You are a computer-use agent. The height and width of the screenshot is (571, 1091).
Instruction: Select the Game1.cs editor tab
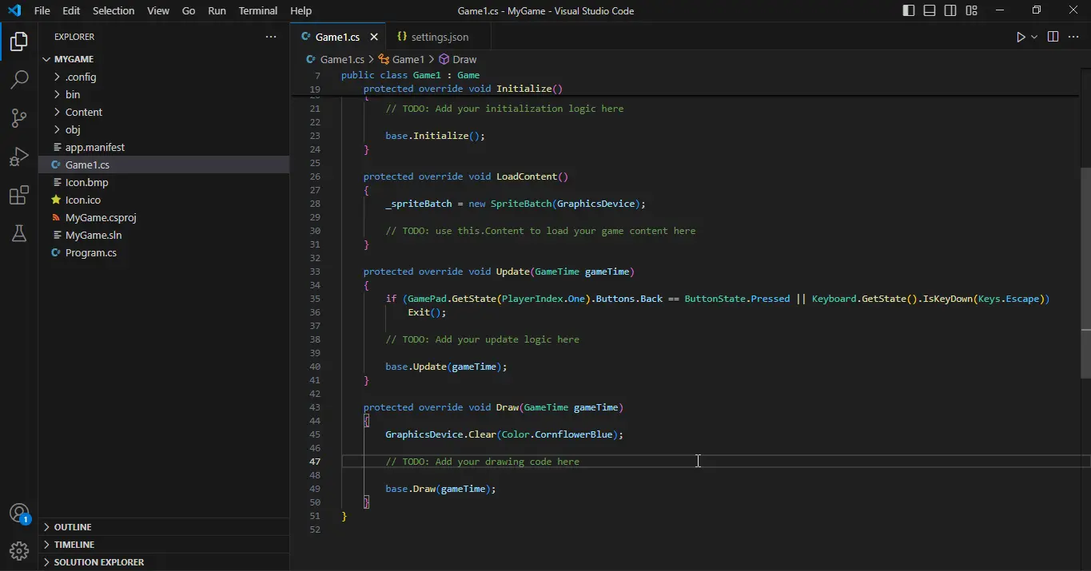pyautogui.click(x=337, y=37)
